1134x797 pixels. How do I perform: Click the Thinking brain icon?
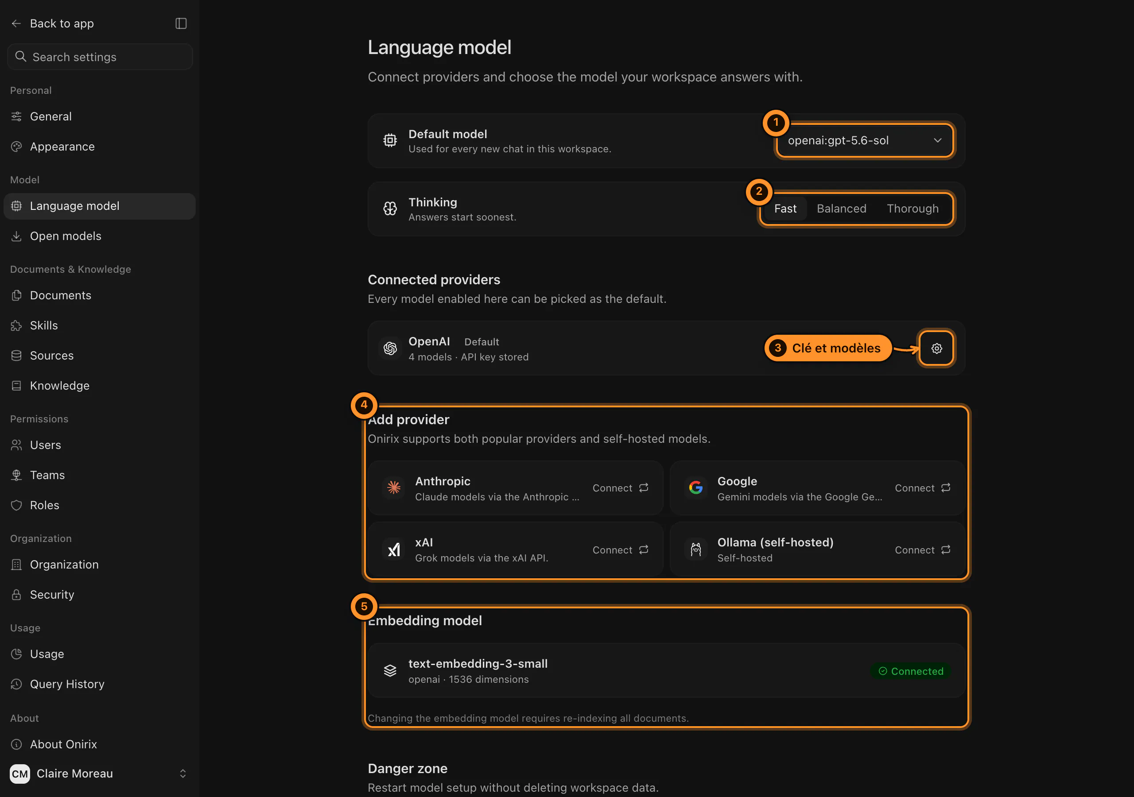pyautogui.click(x=390, y=209)
